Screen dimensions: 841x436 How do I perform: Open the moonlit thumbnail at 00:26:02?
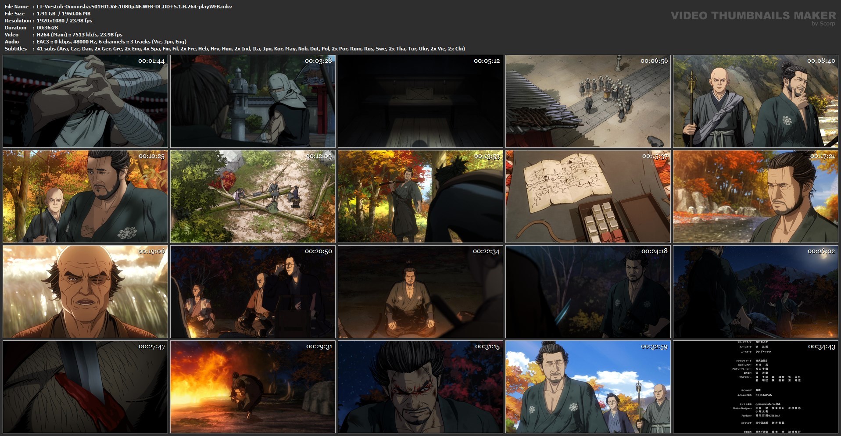pyautogui.click(x=755, y=292)
